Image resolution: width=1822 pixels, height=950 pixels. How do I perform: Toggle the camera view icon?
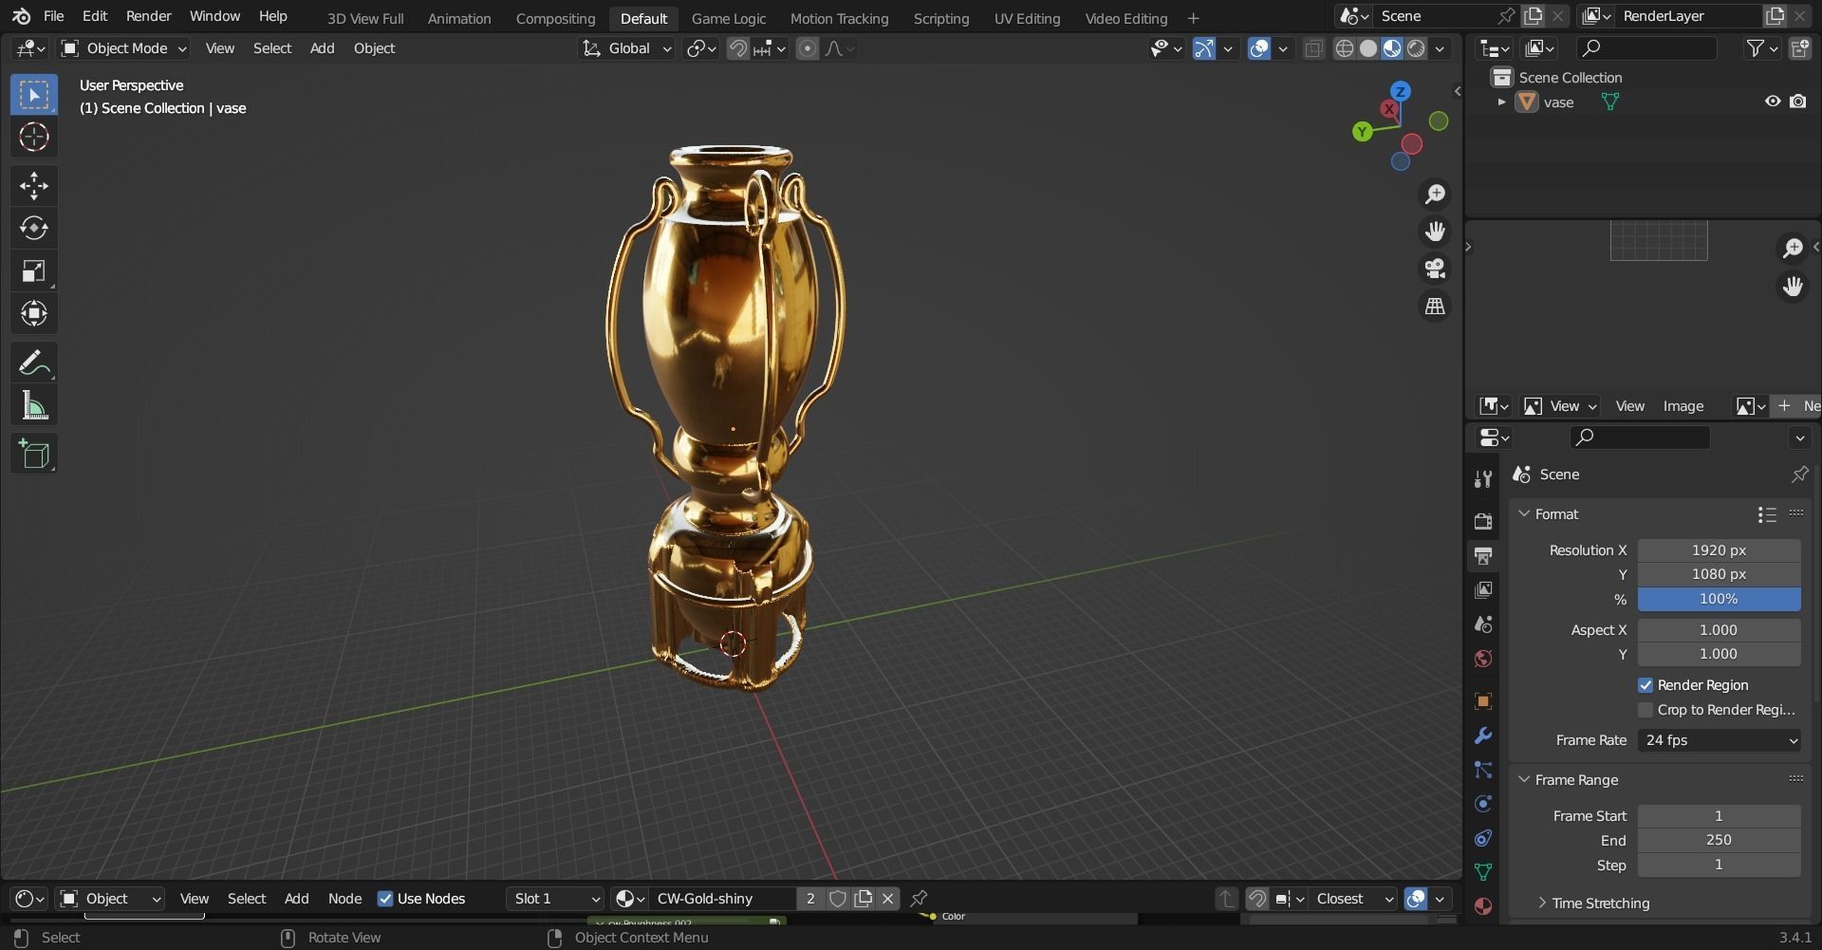tap(1435, 269)
